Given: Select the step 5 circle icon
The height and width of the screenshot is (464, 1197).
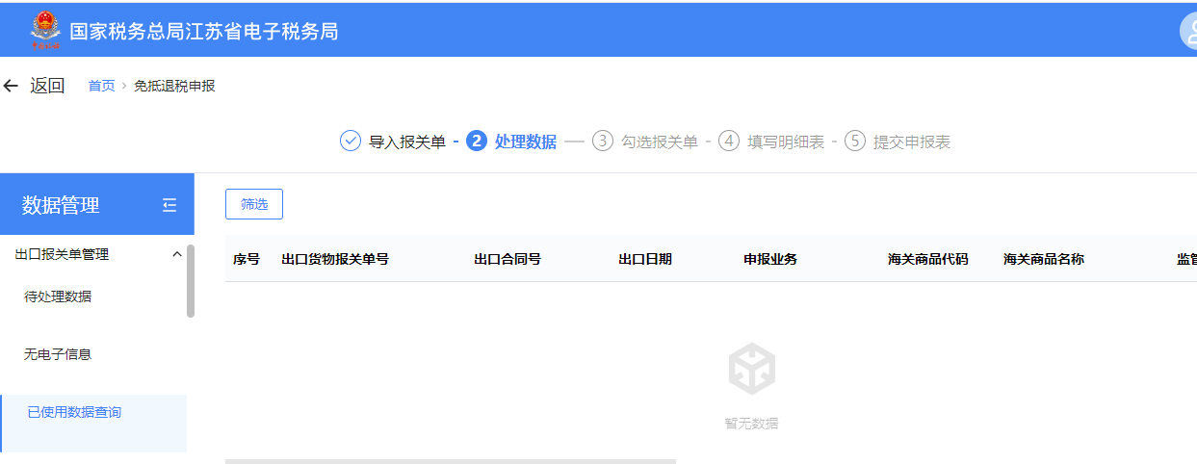Looking at the screenshot, I should 855,142.
